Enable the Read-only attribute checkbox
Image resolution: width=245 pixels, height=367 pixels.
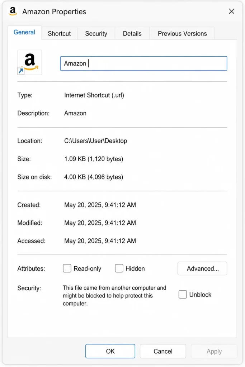click(x=67, y=268)
